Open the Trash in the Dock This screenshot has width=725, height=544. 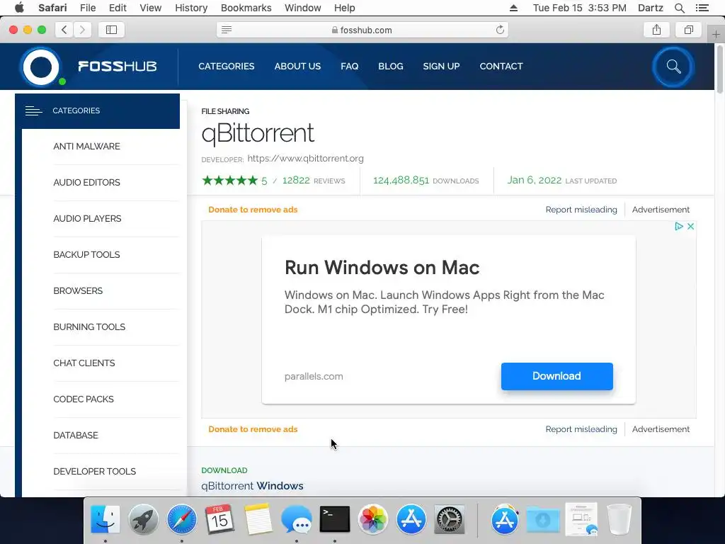(x=619, y=519)
